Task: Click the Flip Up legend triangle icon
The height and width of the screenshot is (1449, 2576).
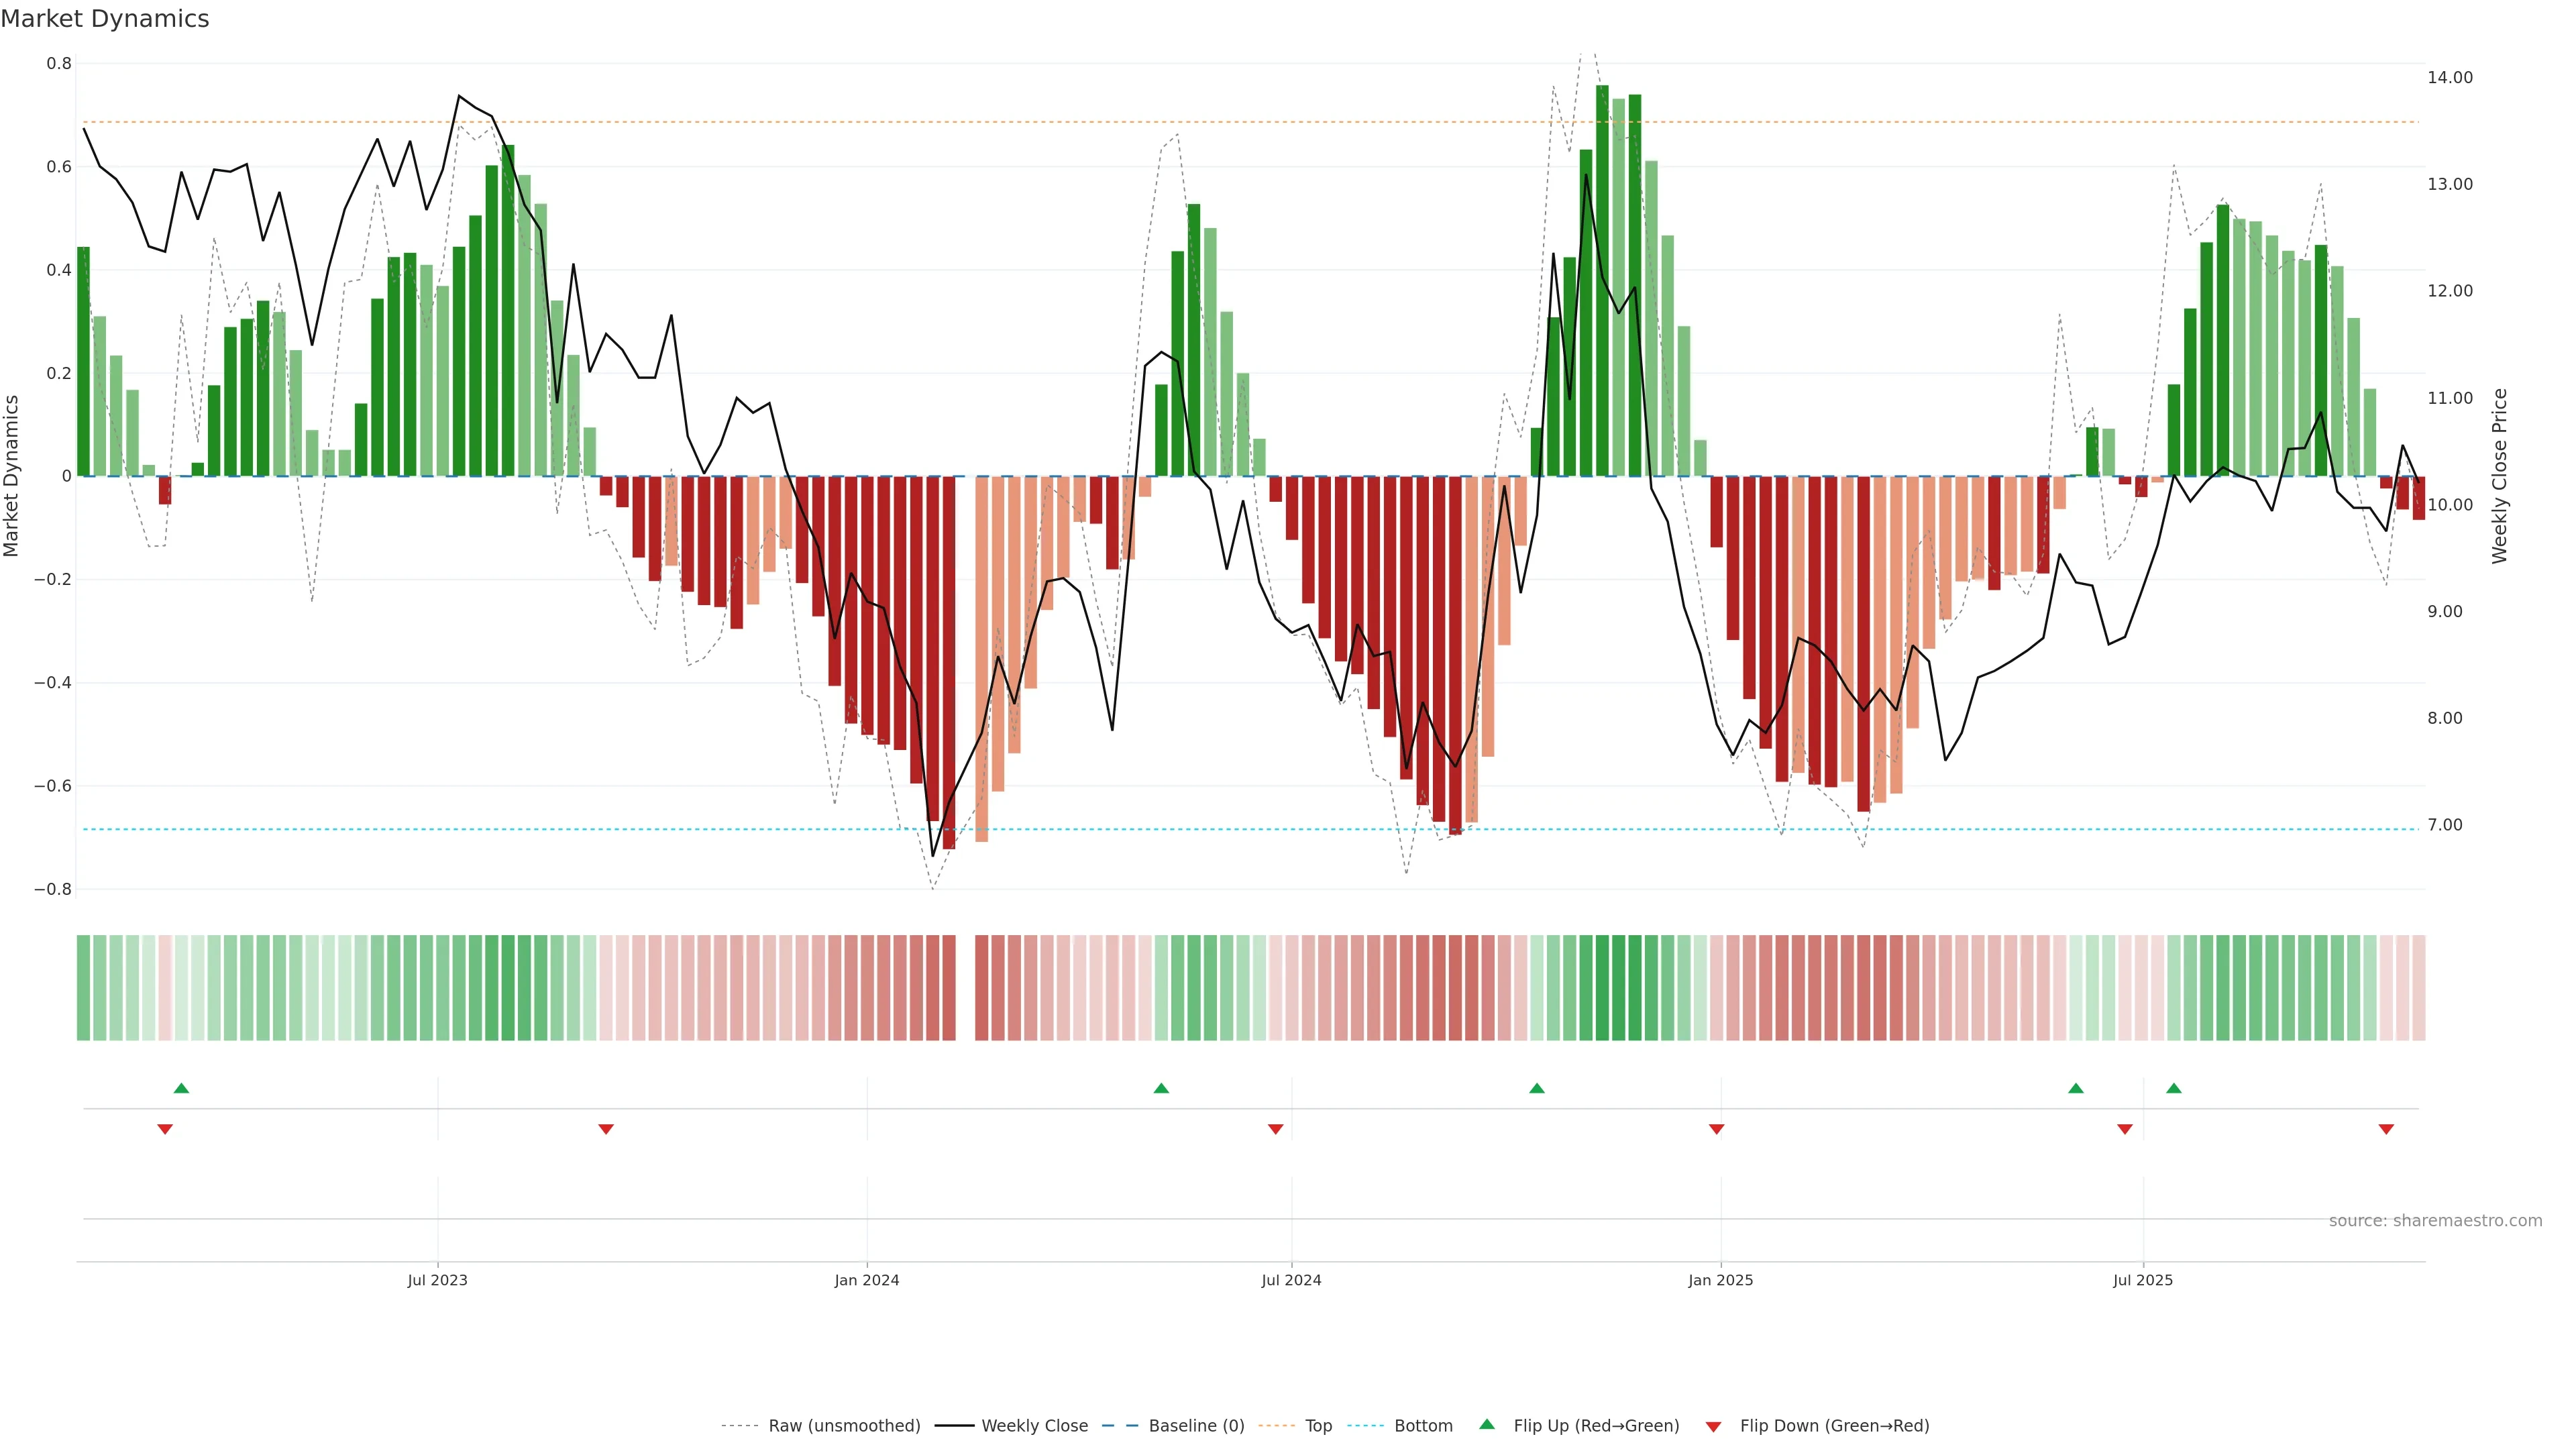Action: pyautogui.click(x=1487, y=1424)
